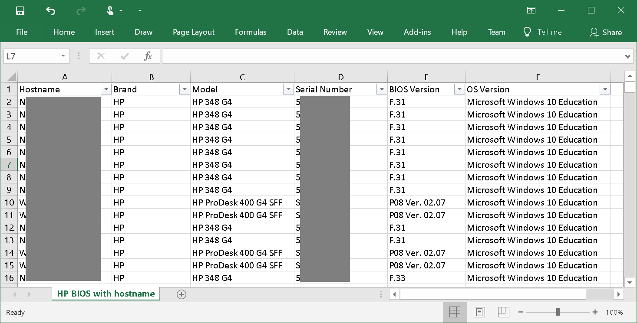Screen dimensions: 637x323
Task: Select the Data ribbon tab
Action: coord(295,32)
